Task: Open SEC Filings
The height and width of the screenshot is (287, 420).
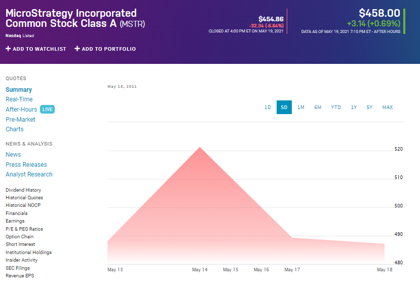Action: pos(18,268)
